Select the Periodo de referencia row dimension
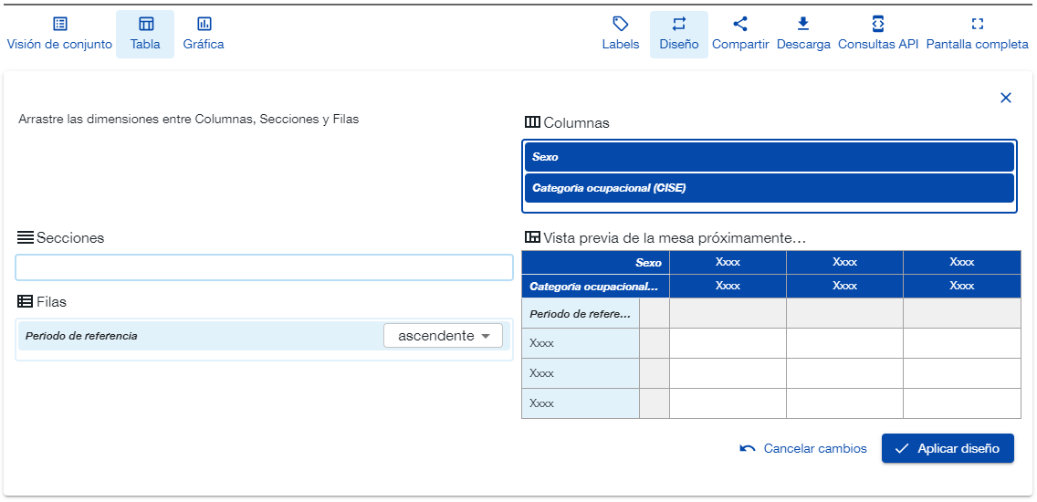This screenshot has width=1037, height=502. 264,336
